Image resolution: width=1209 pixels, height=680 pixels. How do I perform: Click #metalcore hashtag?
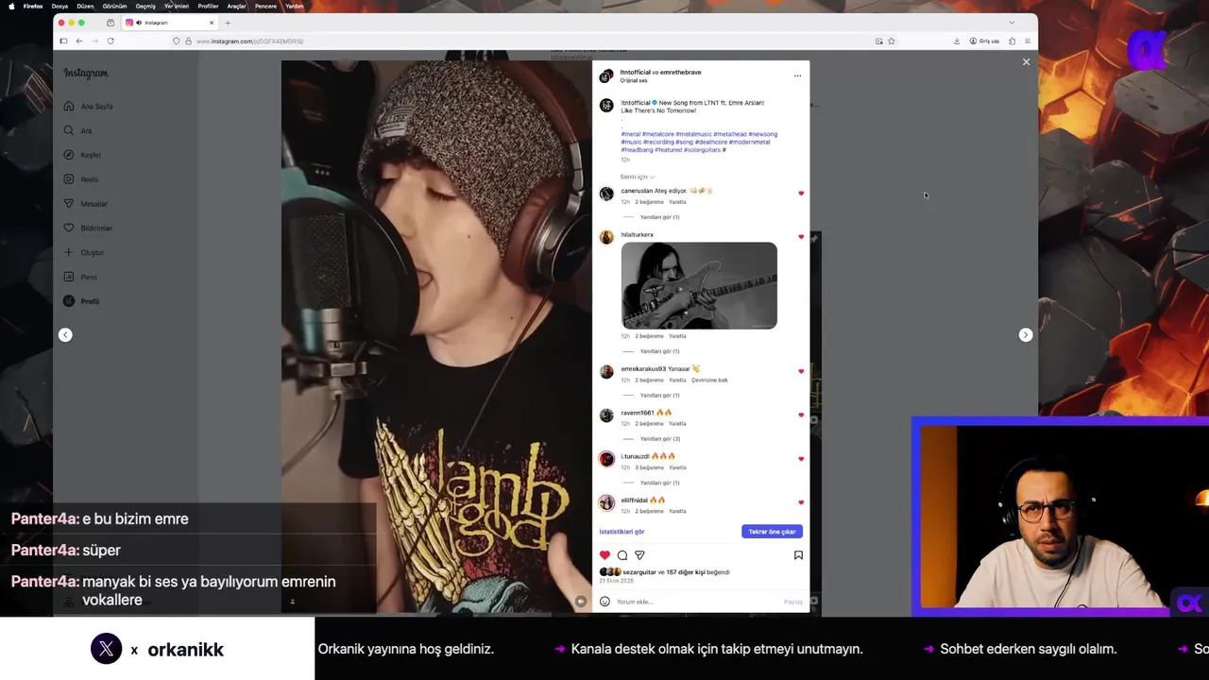[657, 134]
